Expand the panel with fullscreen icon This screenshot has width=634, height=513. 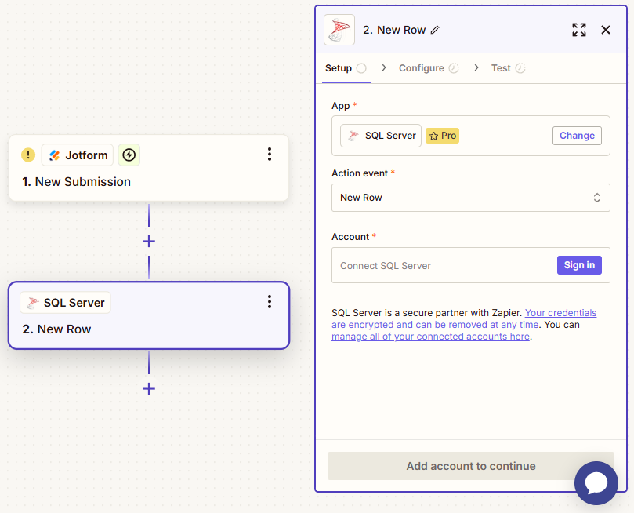pyautogui.click(x=579, y=30)
